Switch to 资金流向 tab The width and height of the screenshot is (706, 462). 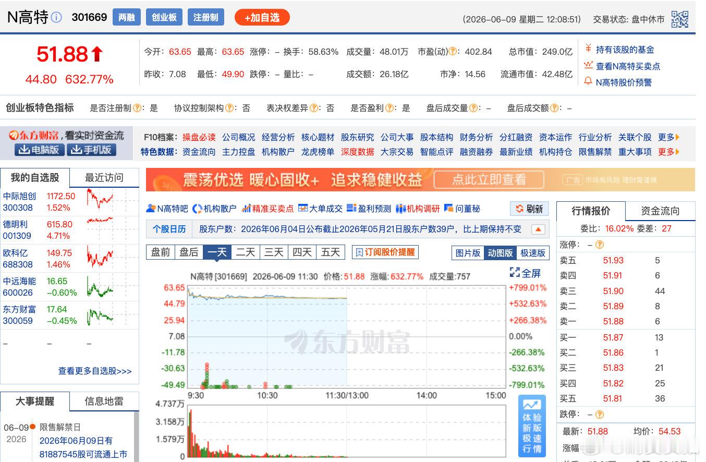(x=660, y=211)
